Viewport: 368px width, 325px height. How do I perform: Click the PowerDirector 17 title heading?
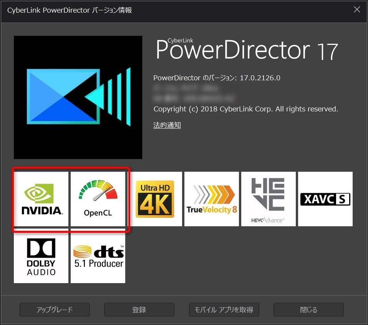[x=247, y=49]
